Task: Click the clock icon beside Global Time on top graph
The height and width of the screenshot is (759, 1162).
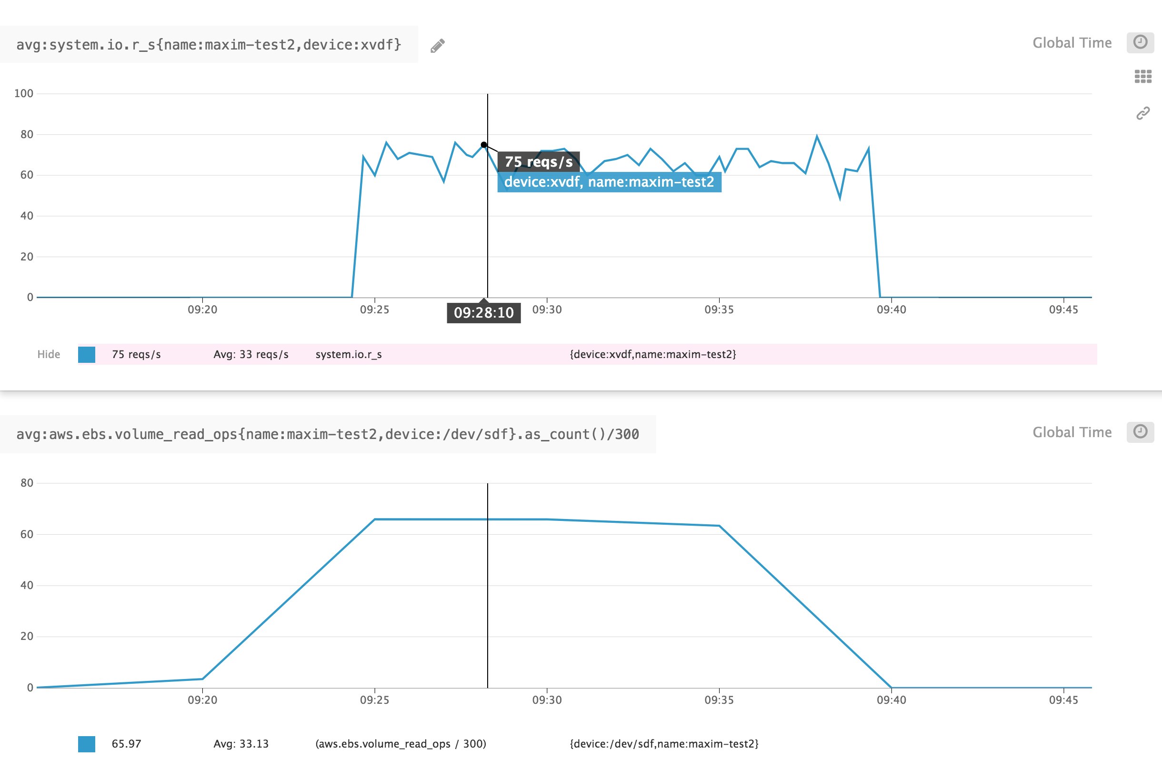Action: [x=1141, y=42]
